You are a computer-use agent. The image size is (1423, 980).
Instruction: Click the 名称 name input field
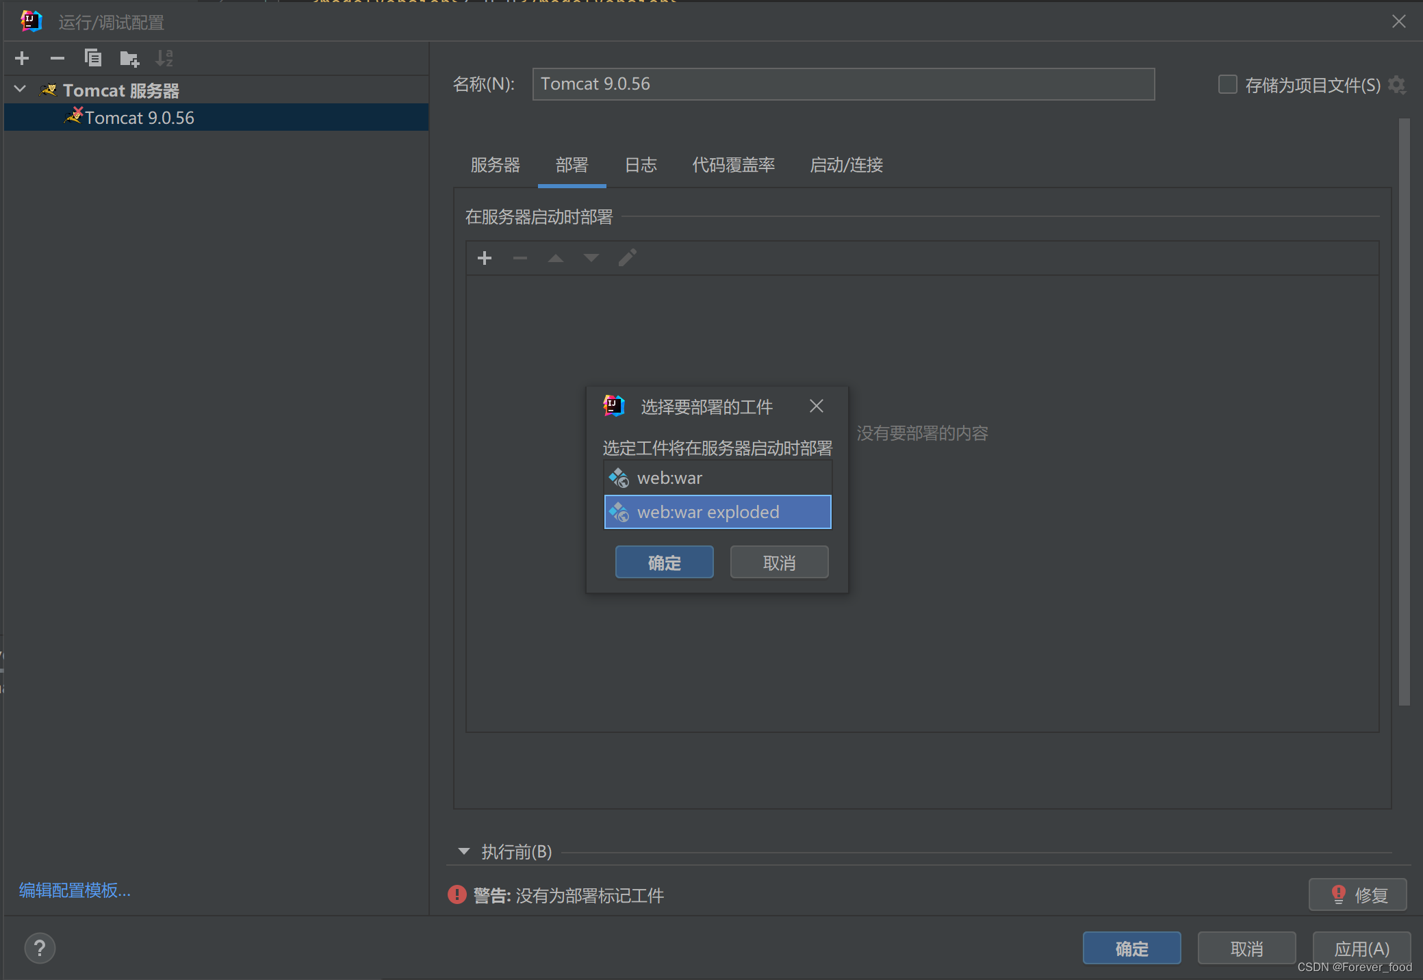coord(843,84)
